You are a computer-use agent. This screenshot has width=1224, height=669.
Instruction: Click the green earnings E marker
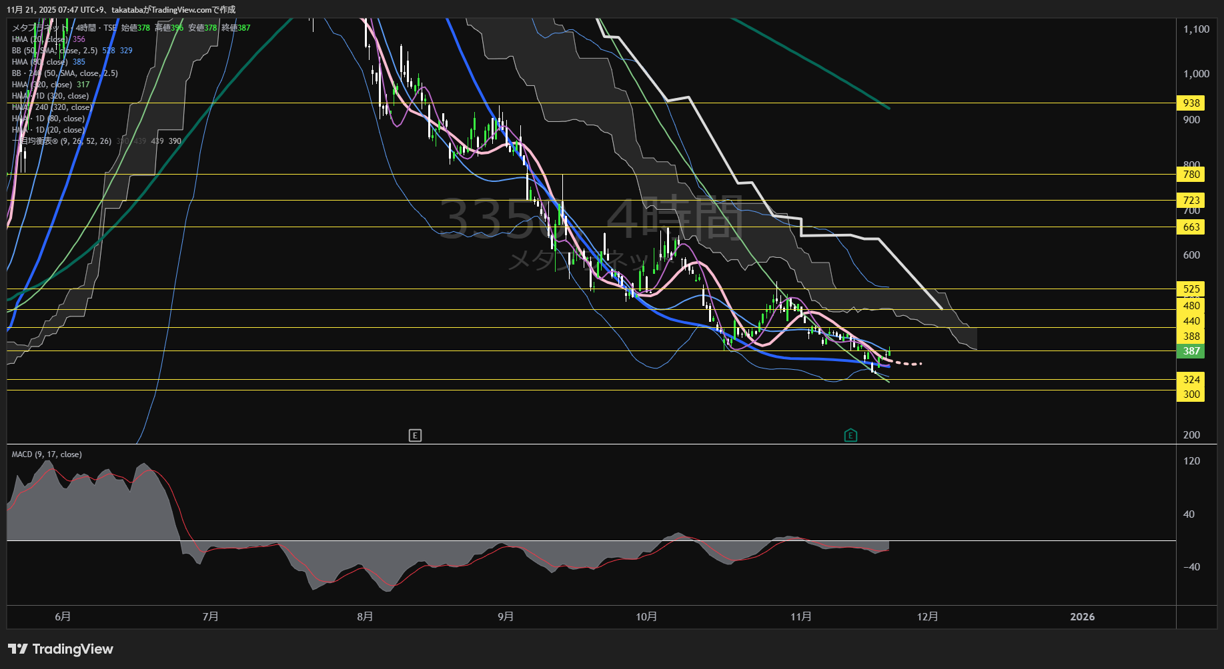(850, 436)
